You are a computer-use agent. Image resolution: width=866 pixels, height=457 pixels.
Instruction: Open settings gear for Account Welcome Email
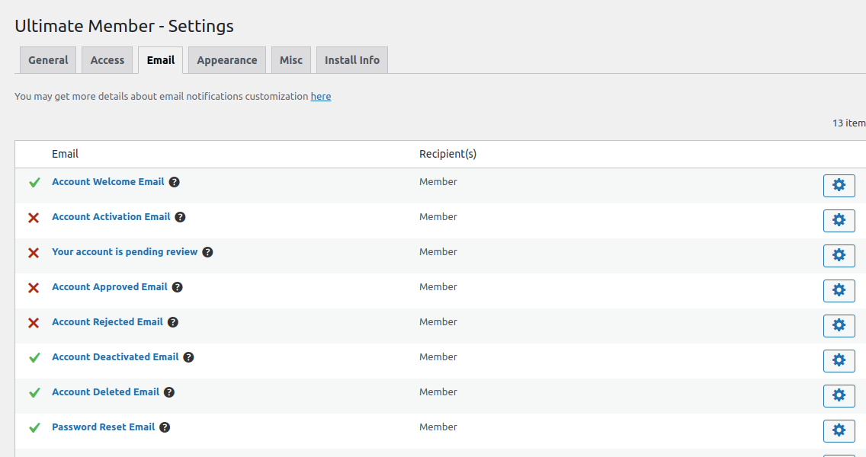coord(839,185)
